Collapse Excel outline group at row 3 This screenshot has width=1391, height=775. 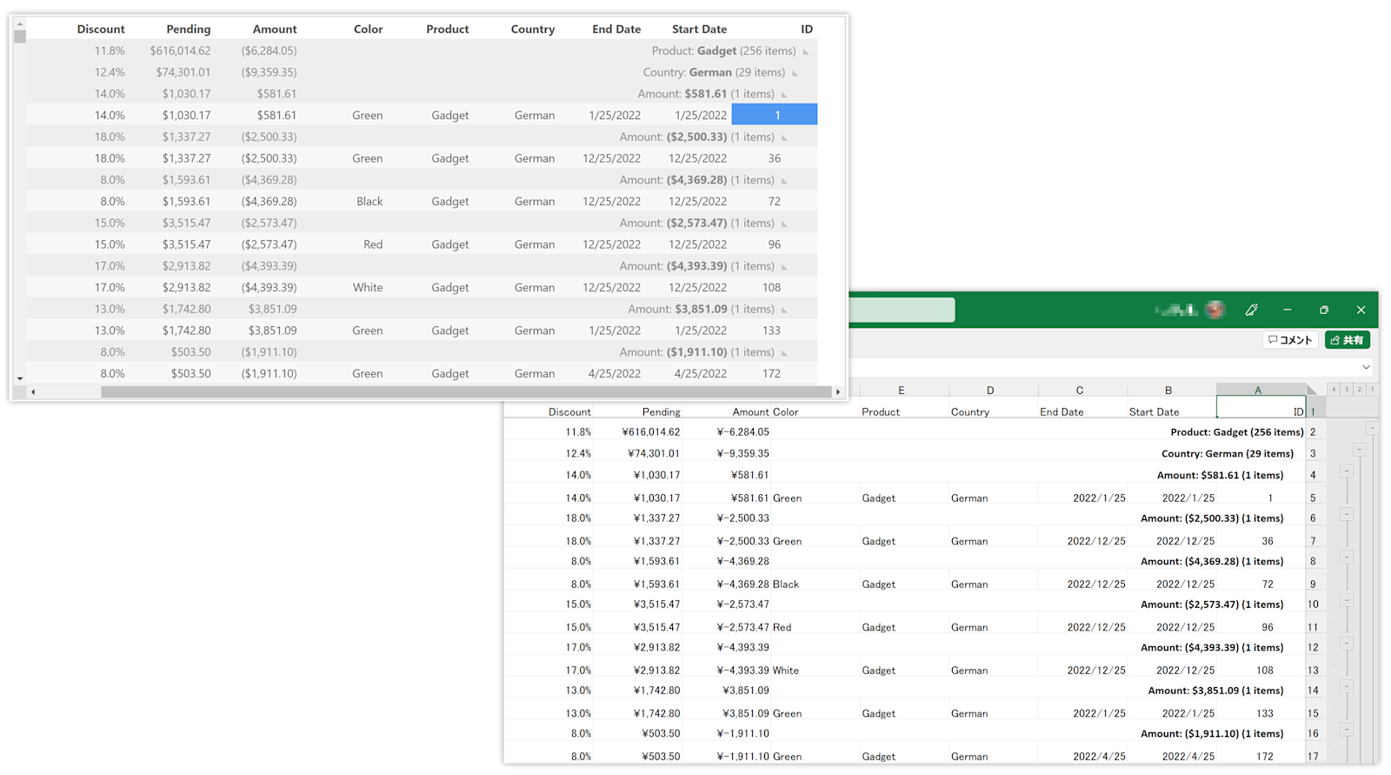click(x=1360, y=450)
